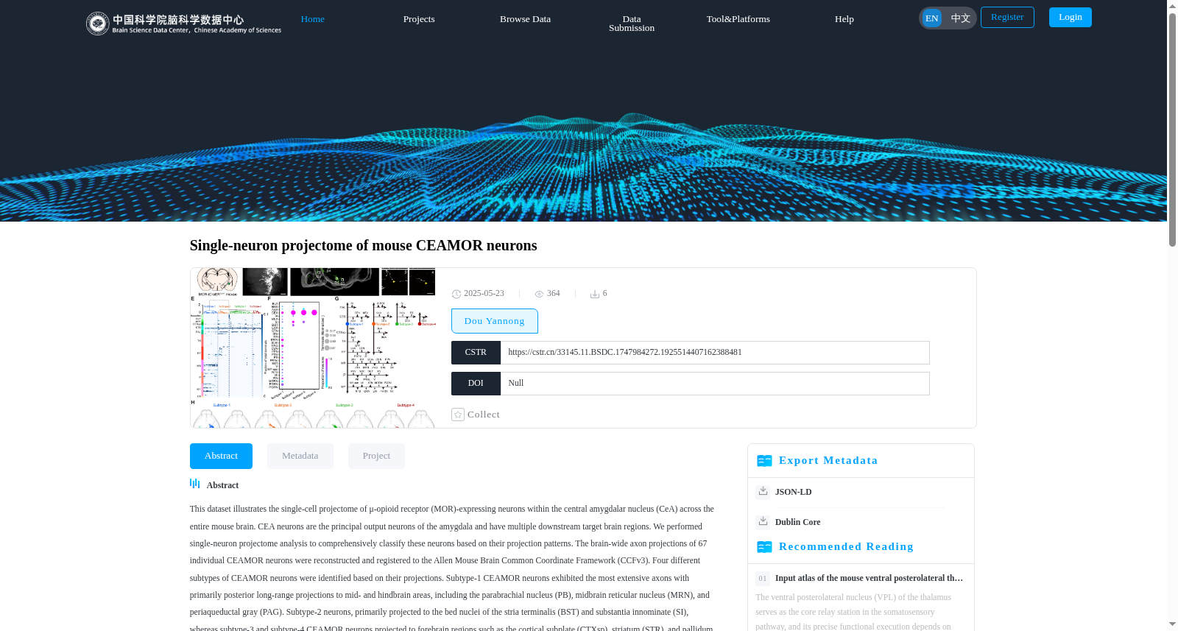Click the Collect label text
This screenshot has height=631, width=1178.
click(484, 415)
